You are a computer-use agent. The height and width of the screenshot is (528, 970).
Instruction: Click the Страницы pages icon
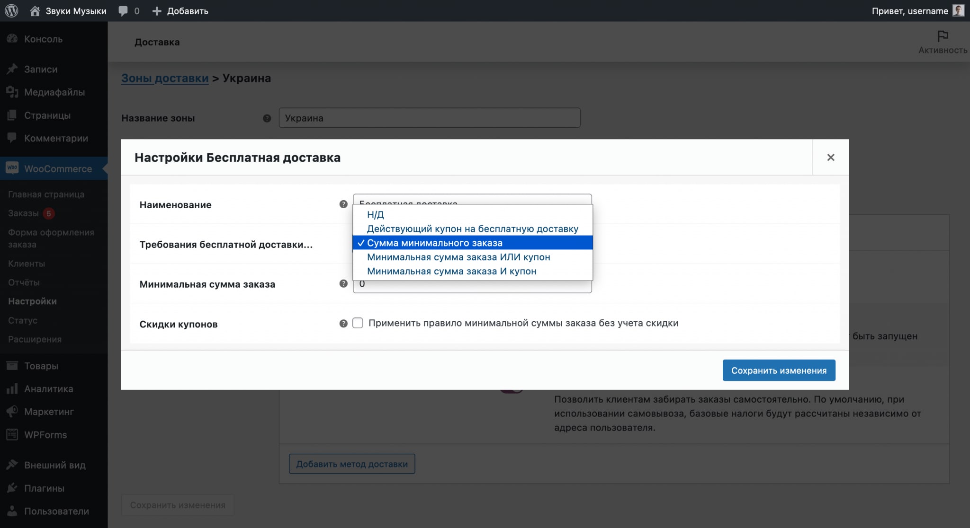[x=12, y=115]
